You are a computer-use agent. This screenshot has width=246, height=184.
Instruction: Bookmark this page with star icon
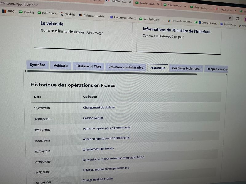230,18
